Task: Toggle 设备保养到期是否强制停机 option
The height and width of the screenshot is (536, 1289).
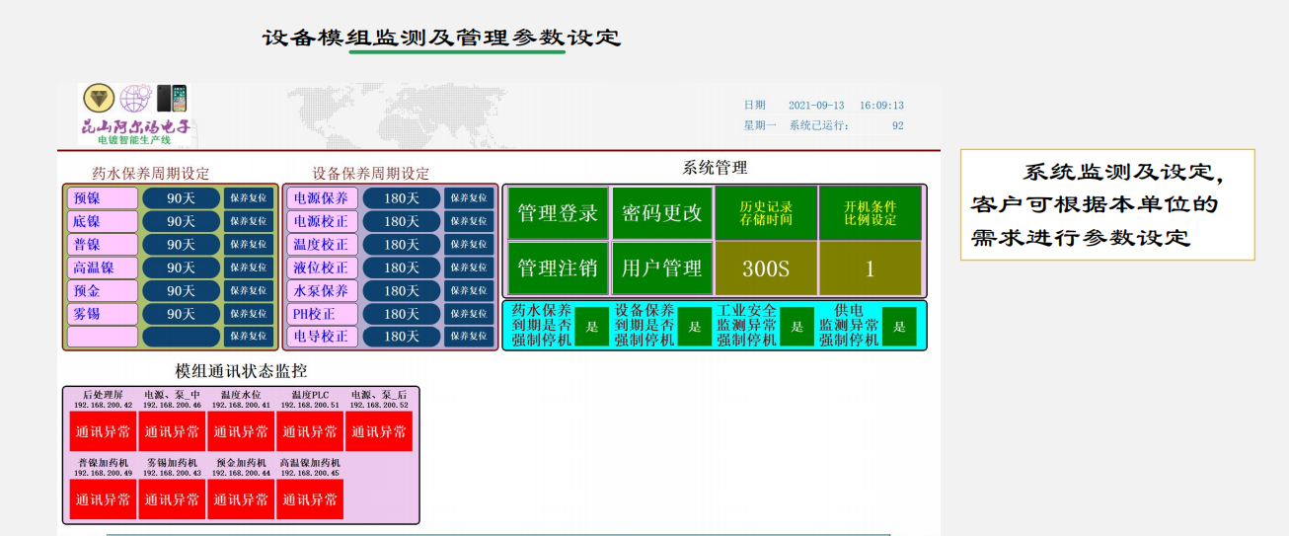Action: pos(695,327)
